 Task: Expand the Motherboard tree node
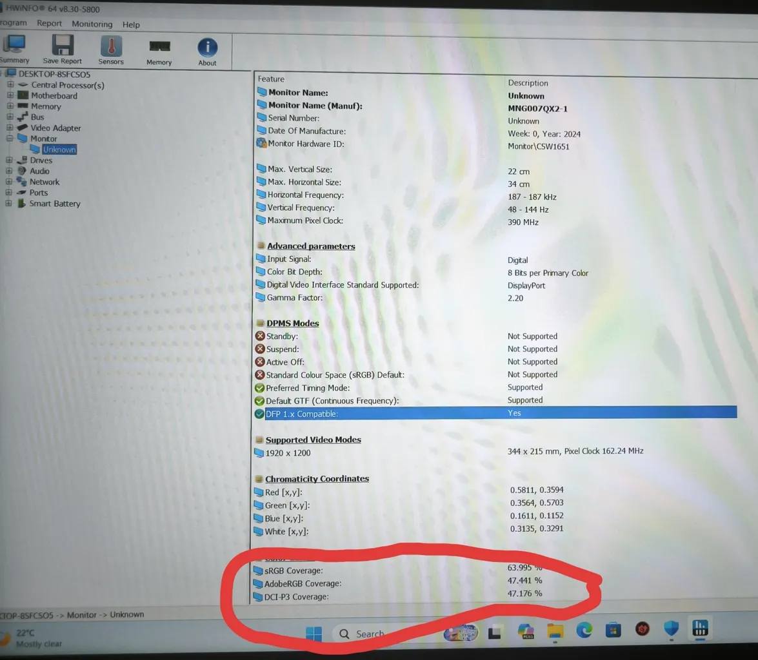pos(10,95)
